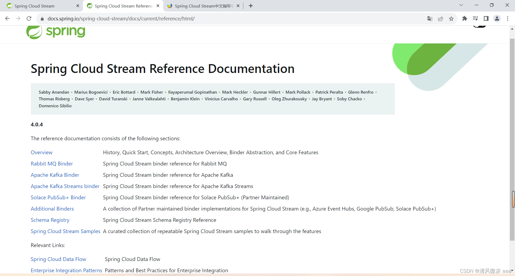Bookmark this page with the star
Image resolution: width=515 pixels, height=276 pixels.
point(451,19)
